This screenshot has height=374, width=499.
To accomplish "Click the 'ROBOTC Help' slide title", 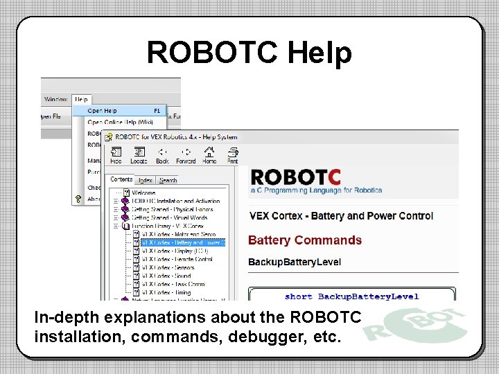I will 249,53.
